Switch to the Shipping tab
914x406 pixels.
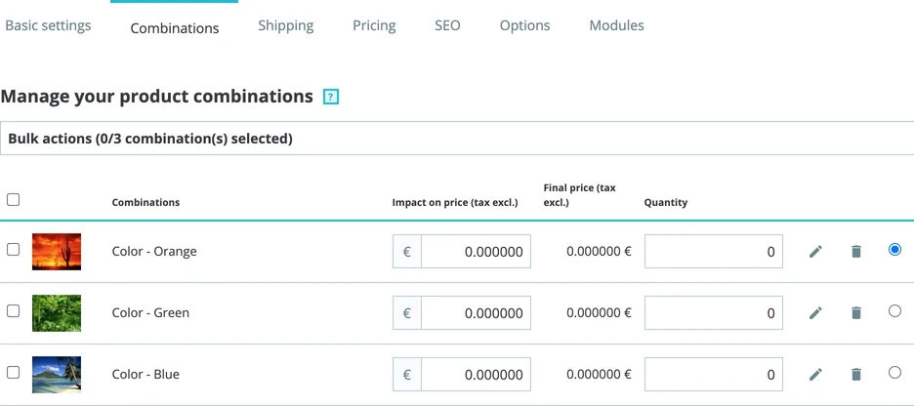coord(285,25)
